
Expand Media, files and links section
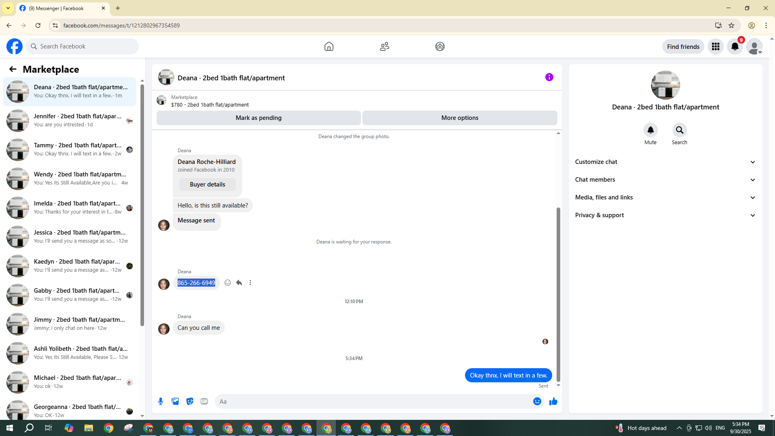(666, 197)
